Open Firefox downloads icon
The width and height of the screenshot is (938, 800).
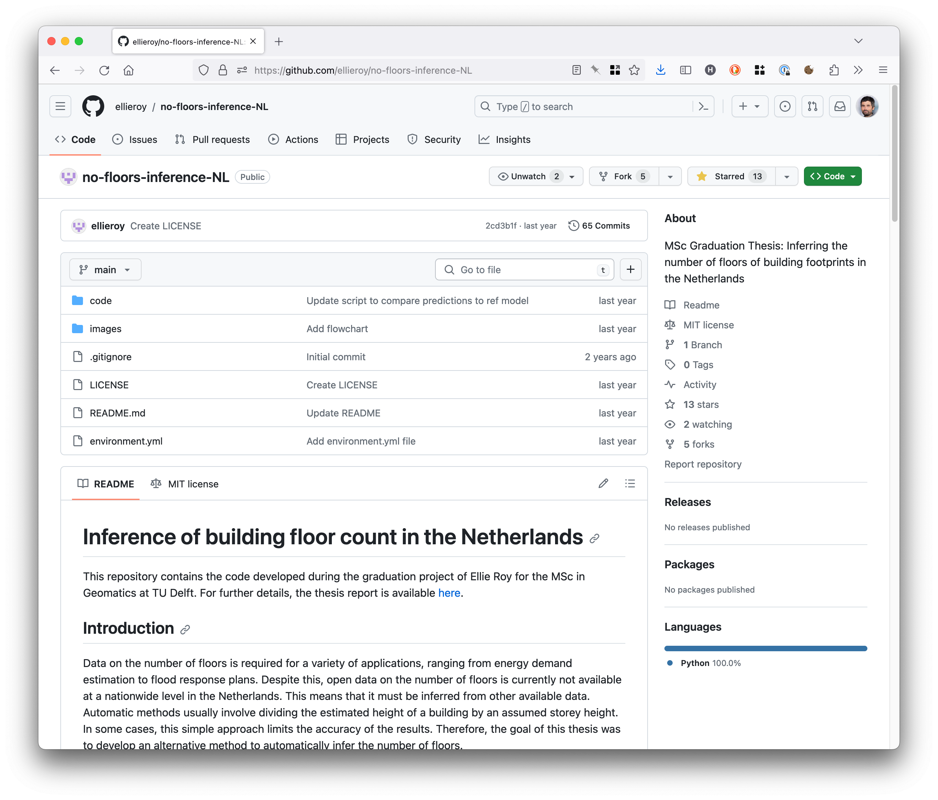click(661, 70)
